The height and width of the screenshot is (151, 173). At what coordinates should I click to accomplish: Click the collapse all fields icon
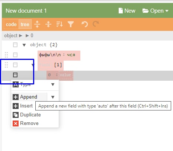click(48, 24)
